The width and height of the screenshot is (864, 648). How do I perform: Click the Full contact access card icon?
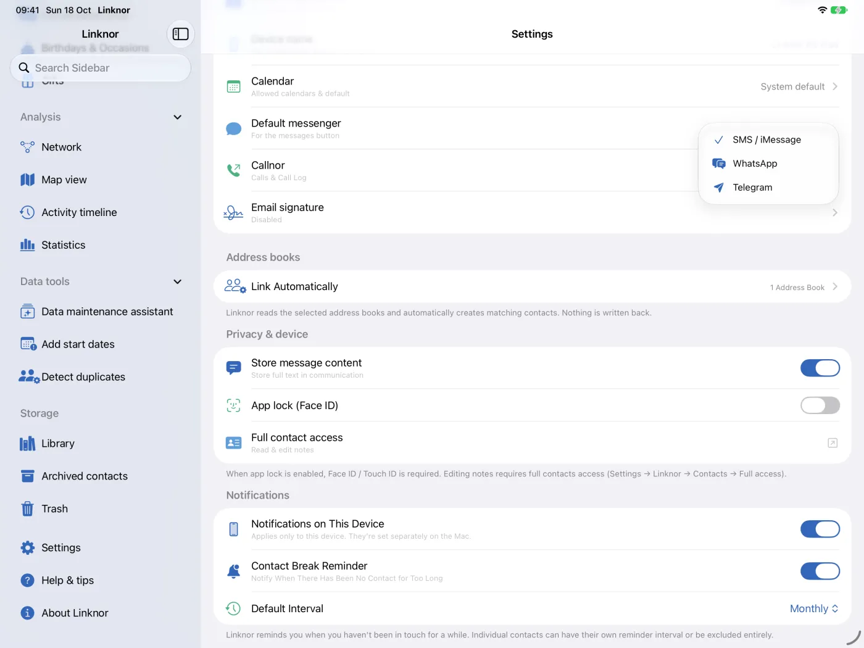click(233, 442)
